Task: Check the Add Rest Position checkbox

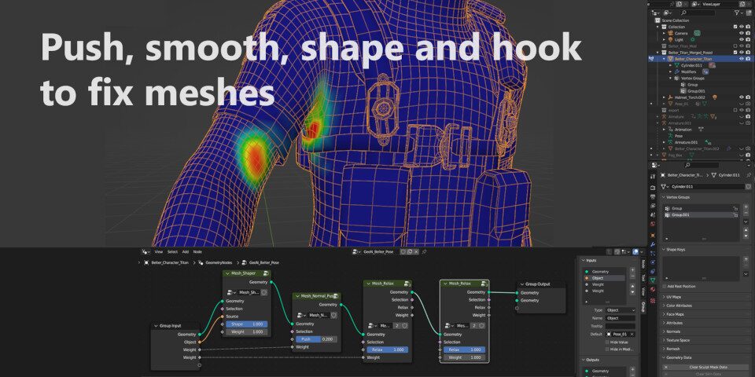Action: tap(665, 287)
